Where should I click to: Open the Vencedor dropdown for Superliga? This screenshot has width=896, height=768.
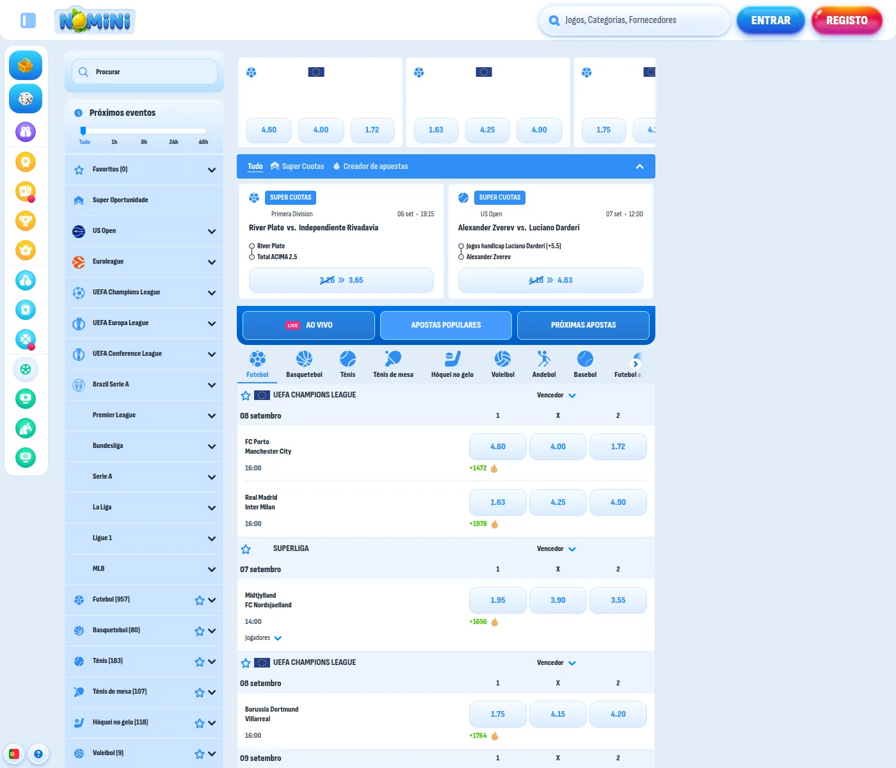coord(556,549)
